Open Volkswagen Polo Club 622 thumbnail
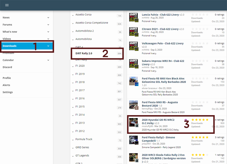The image size is (227, 164). pos(134,46)
